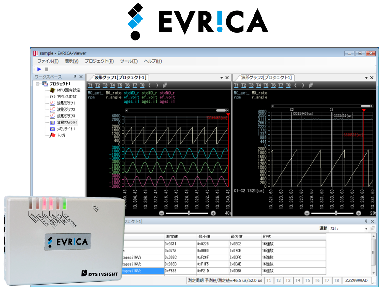The image size is (379, 289).
Task: Open the 表示(V) menu
Action: pyautogui.click(x=72, y=61)
